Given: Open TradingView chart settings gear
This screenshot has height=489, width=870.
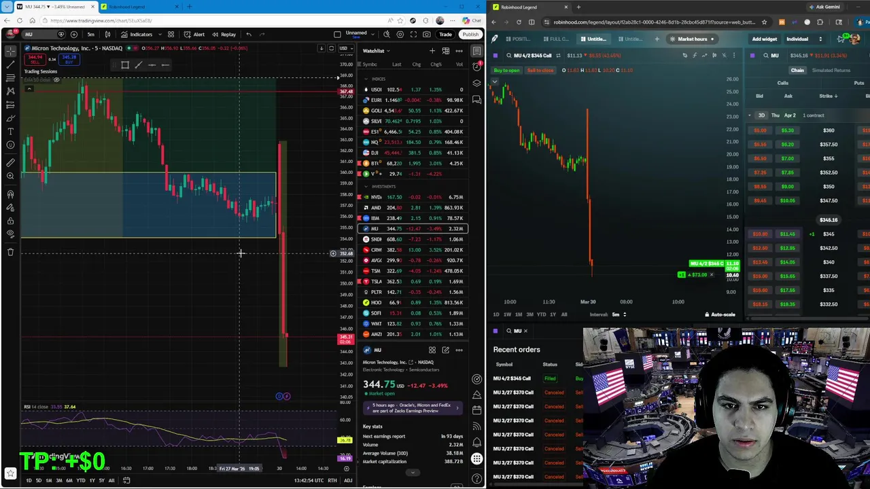Looking at the screenshot, I should pyautogui.click(x=400, y=34).
